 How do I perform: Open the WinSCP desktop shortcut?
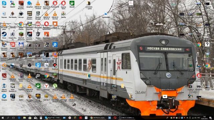coord(13,3)
